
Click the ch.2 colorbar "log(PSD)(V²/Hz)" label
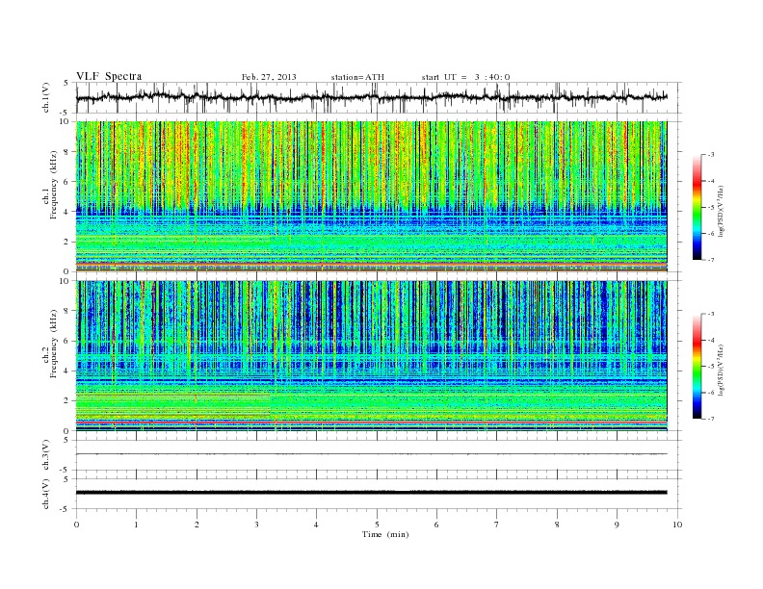pyautogui.click(x=721, y=371)
